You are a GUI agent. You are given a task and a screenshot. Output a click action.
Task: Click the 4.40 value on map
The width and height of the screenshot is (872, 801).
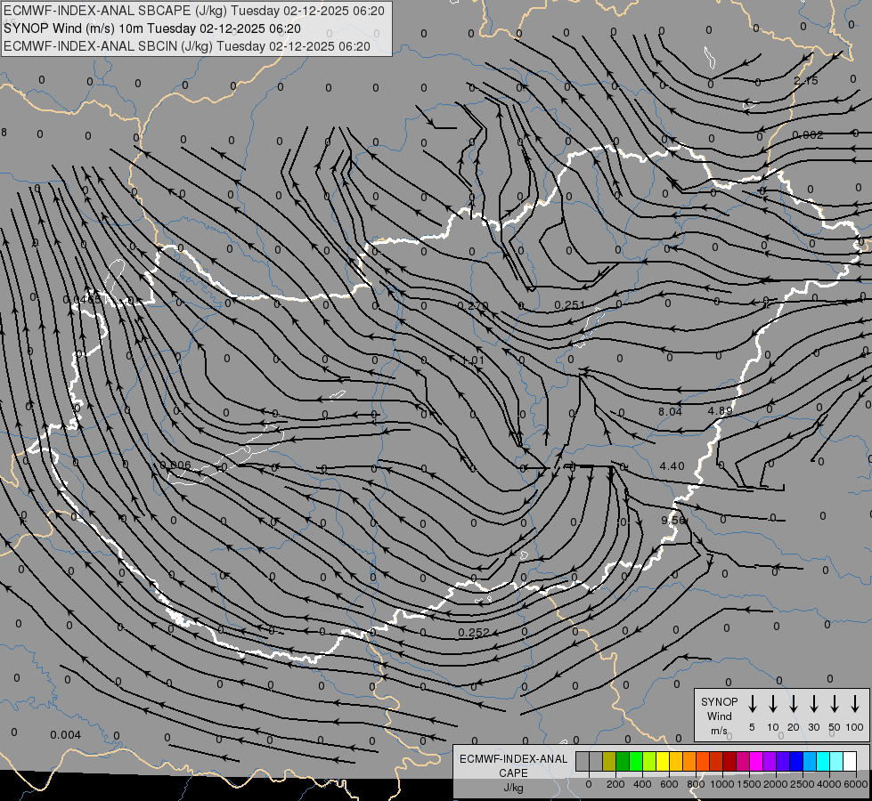pos(672,466)
